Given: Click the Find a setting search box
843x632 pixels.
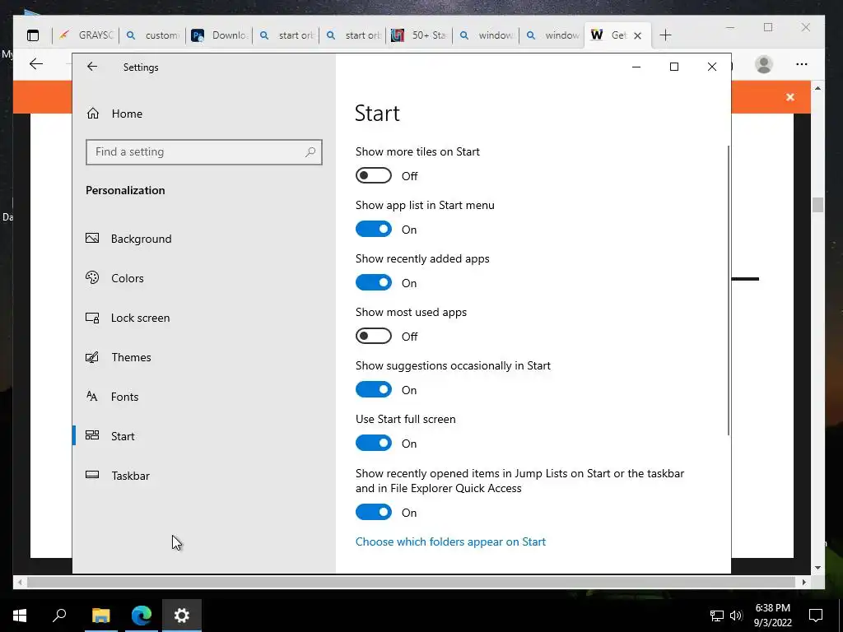Looking at the screenshot, I should tap(204, 152).
